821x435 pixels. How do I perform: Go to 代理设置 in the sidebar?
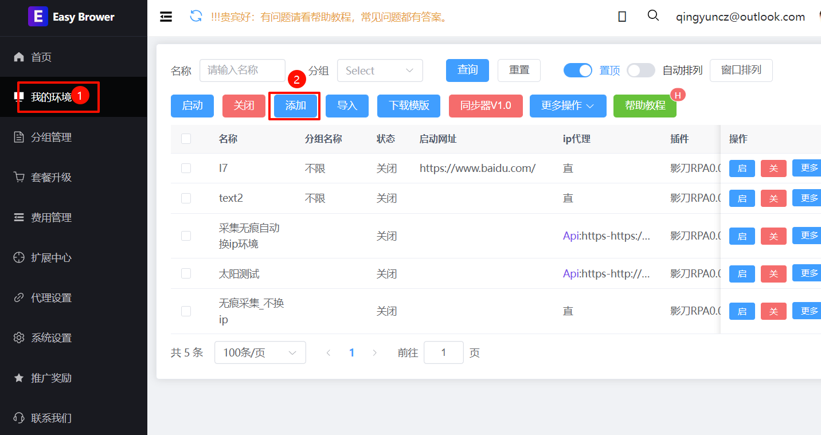pos(51,297)
